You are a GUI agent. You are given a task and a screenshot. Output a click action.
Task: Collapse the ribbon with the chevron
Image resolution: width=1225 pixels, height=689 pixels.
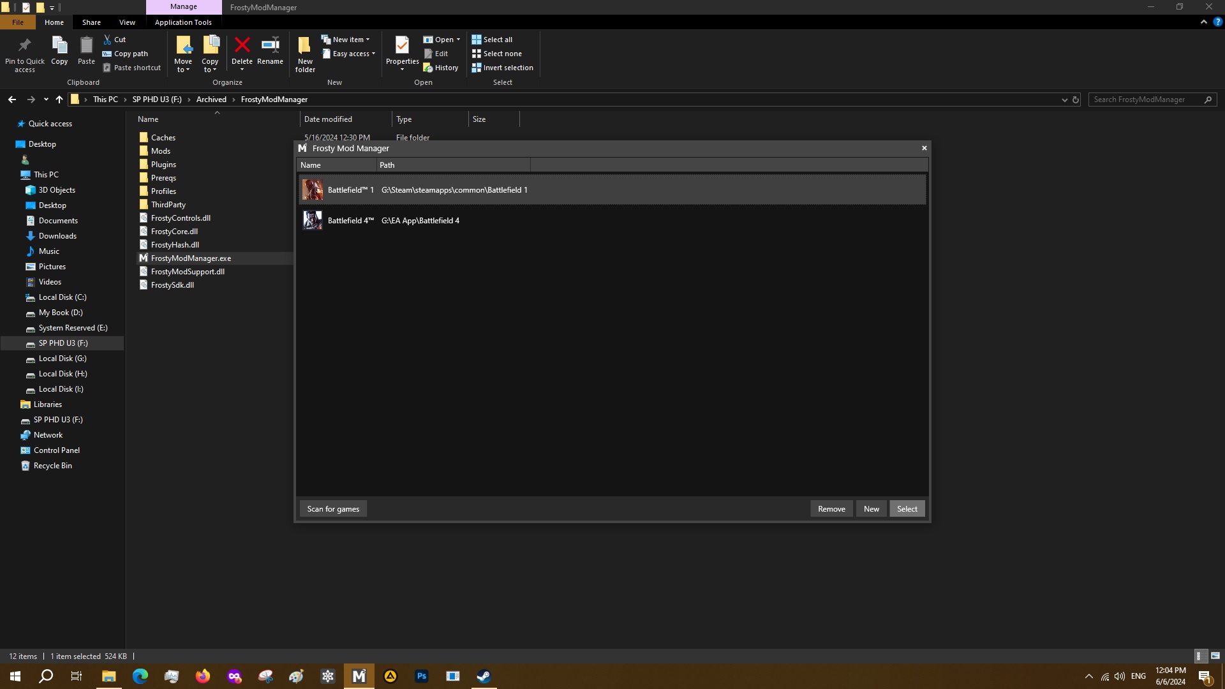[x=1203, y=22]
